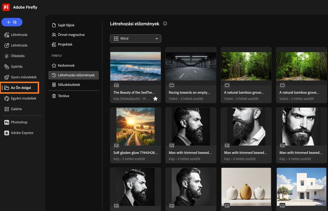328x211 pixels.
Task: Open the Törölve trash icon
Action: click(x=54, y=96)
